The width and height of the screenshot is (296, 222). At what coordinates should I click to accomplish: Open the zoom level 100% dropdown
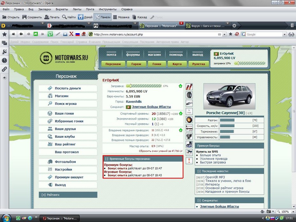(x=293, y=212)
